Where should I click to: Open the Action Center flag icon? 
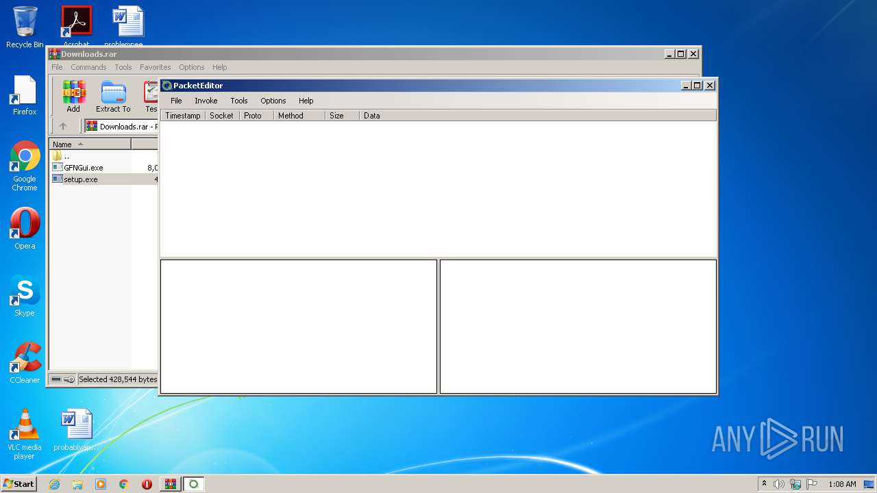coord(812,484)
